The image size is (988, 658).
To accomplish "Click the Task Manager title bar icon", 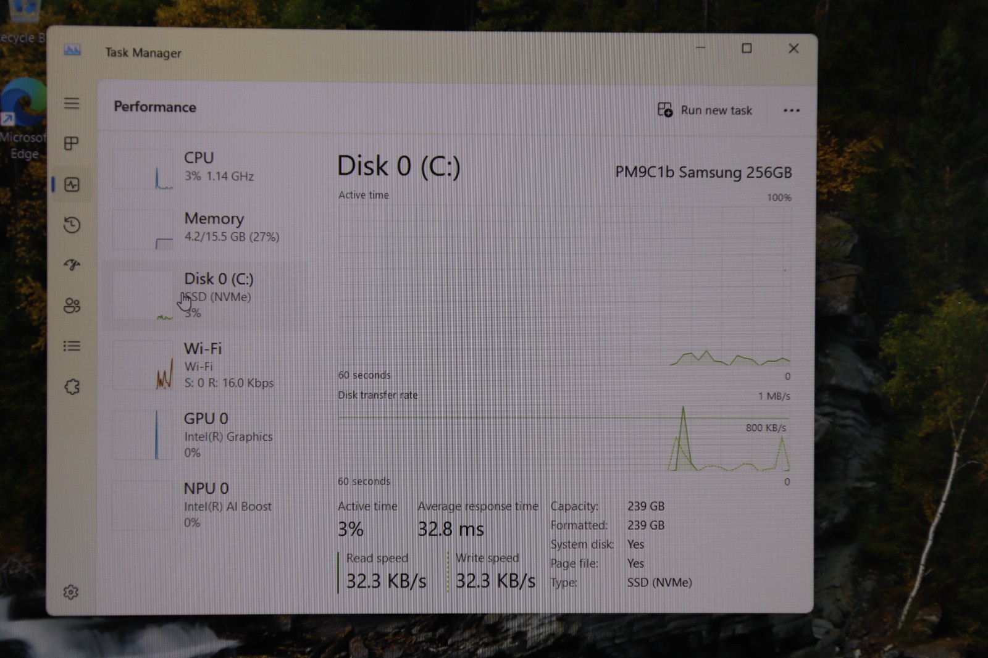I will point(72,51).
